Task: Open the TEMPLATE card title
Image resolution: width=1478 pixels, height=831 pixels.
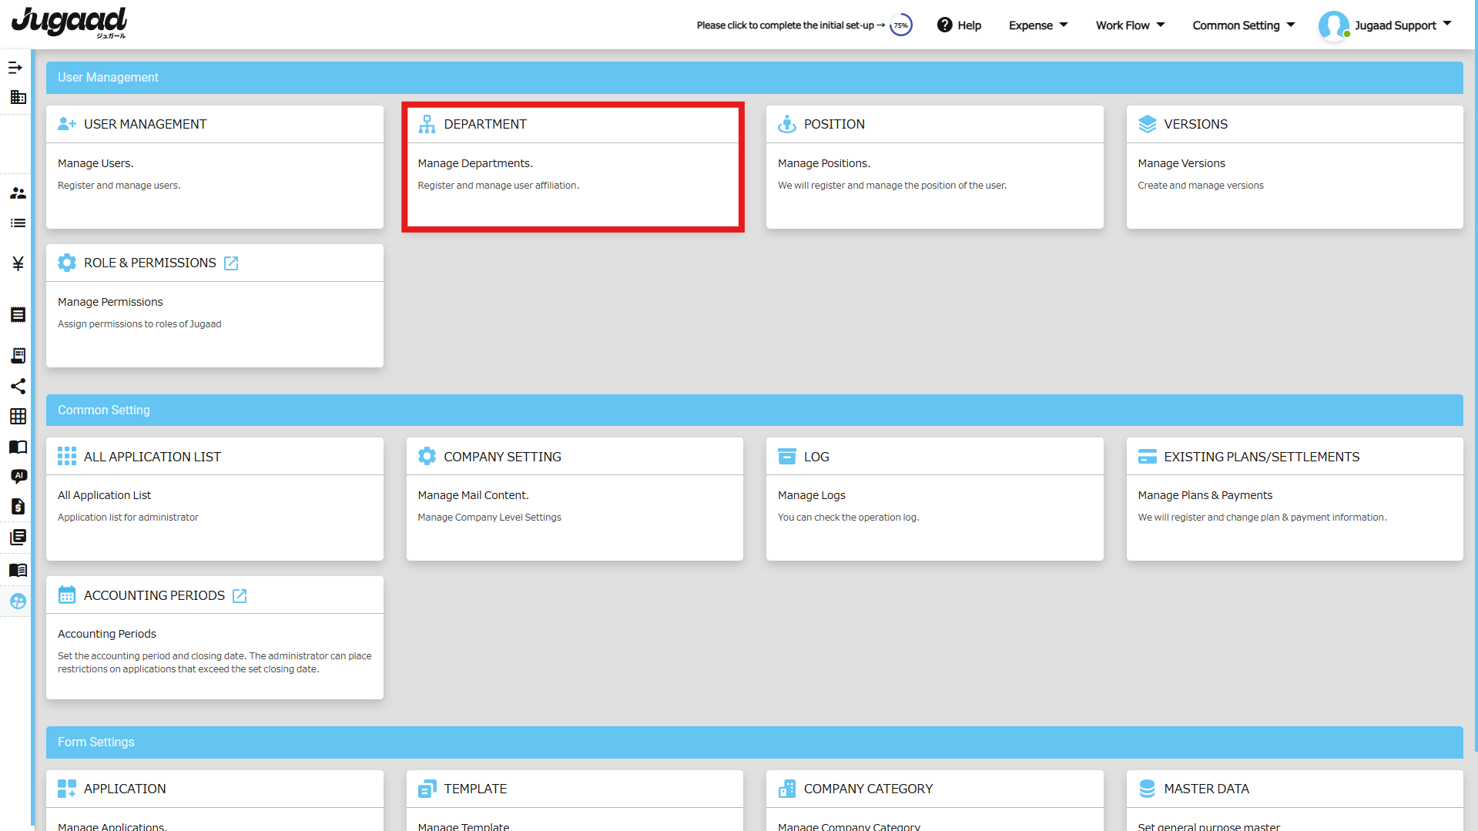Action: (x=475, y=789)
